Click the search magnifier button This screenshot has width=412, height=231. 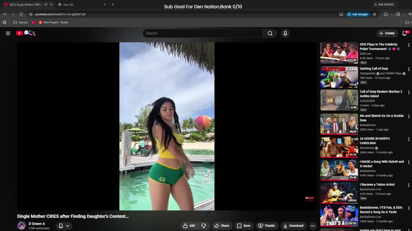(x=270, y=33)
